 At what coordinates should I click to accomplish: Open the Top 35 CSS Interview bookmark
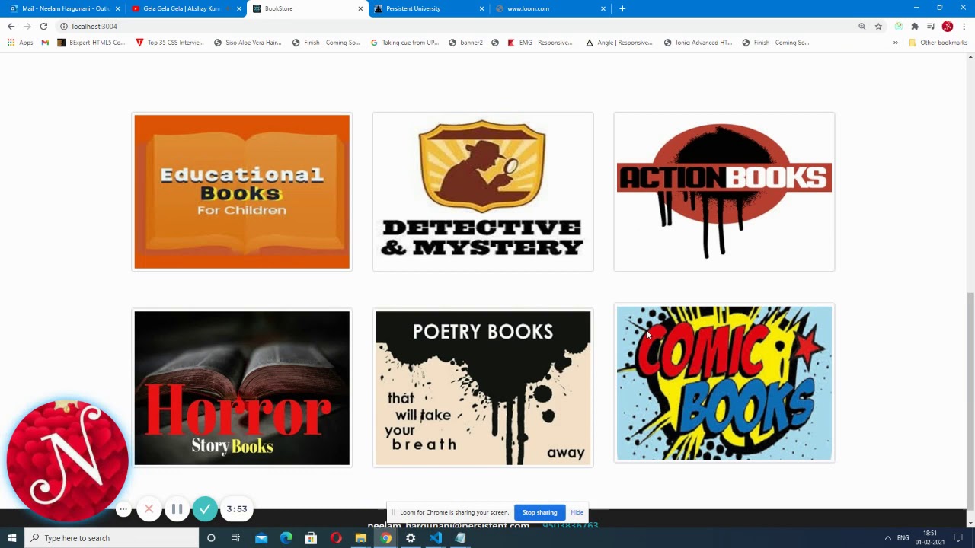(169, 43)
